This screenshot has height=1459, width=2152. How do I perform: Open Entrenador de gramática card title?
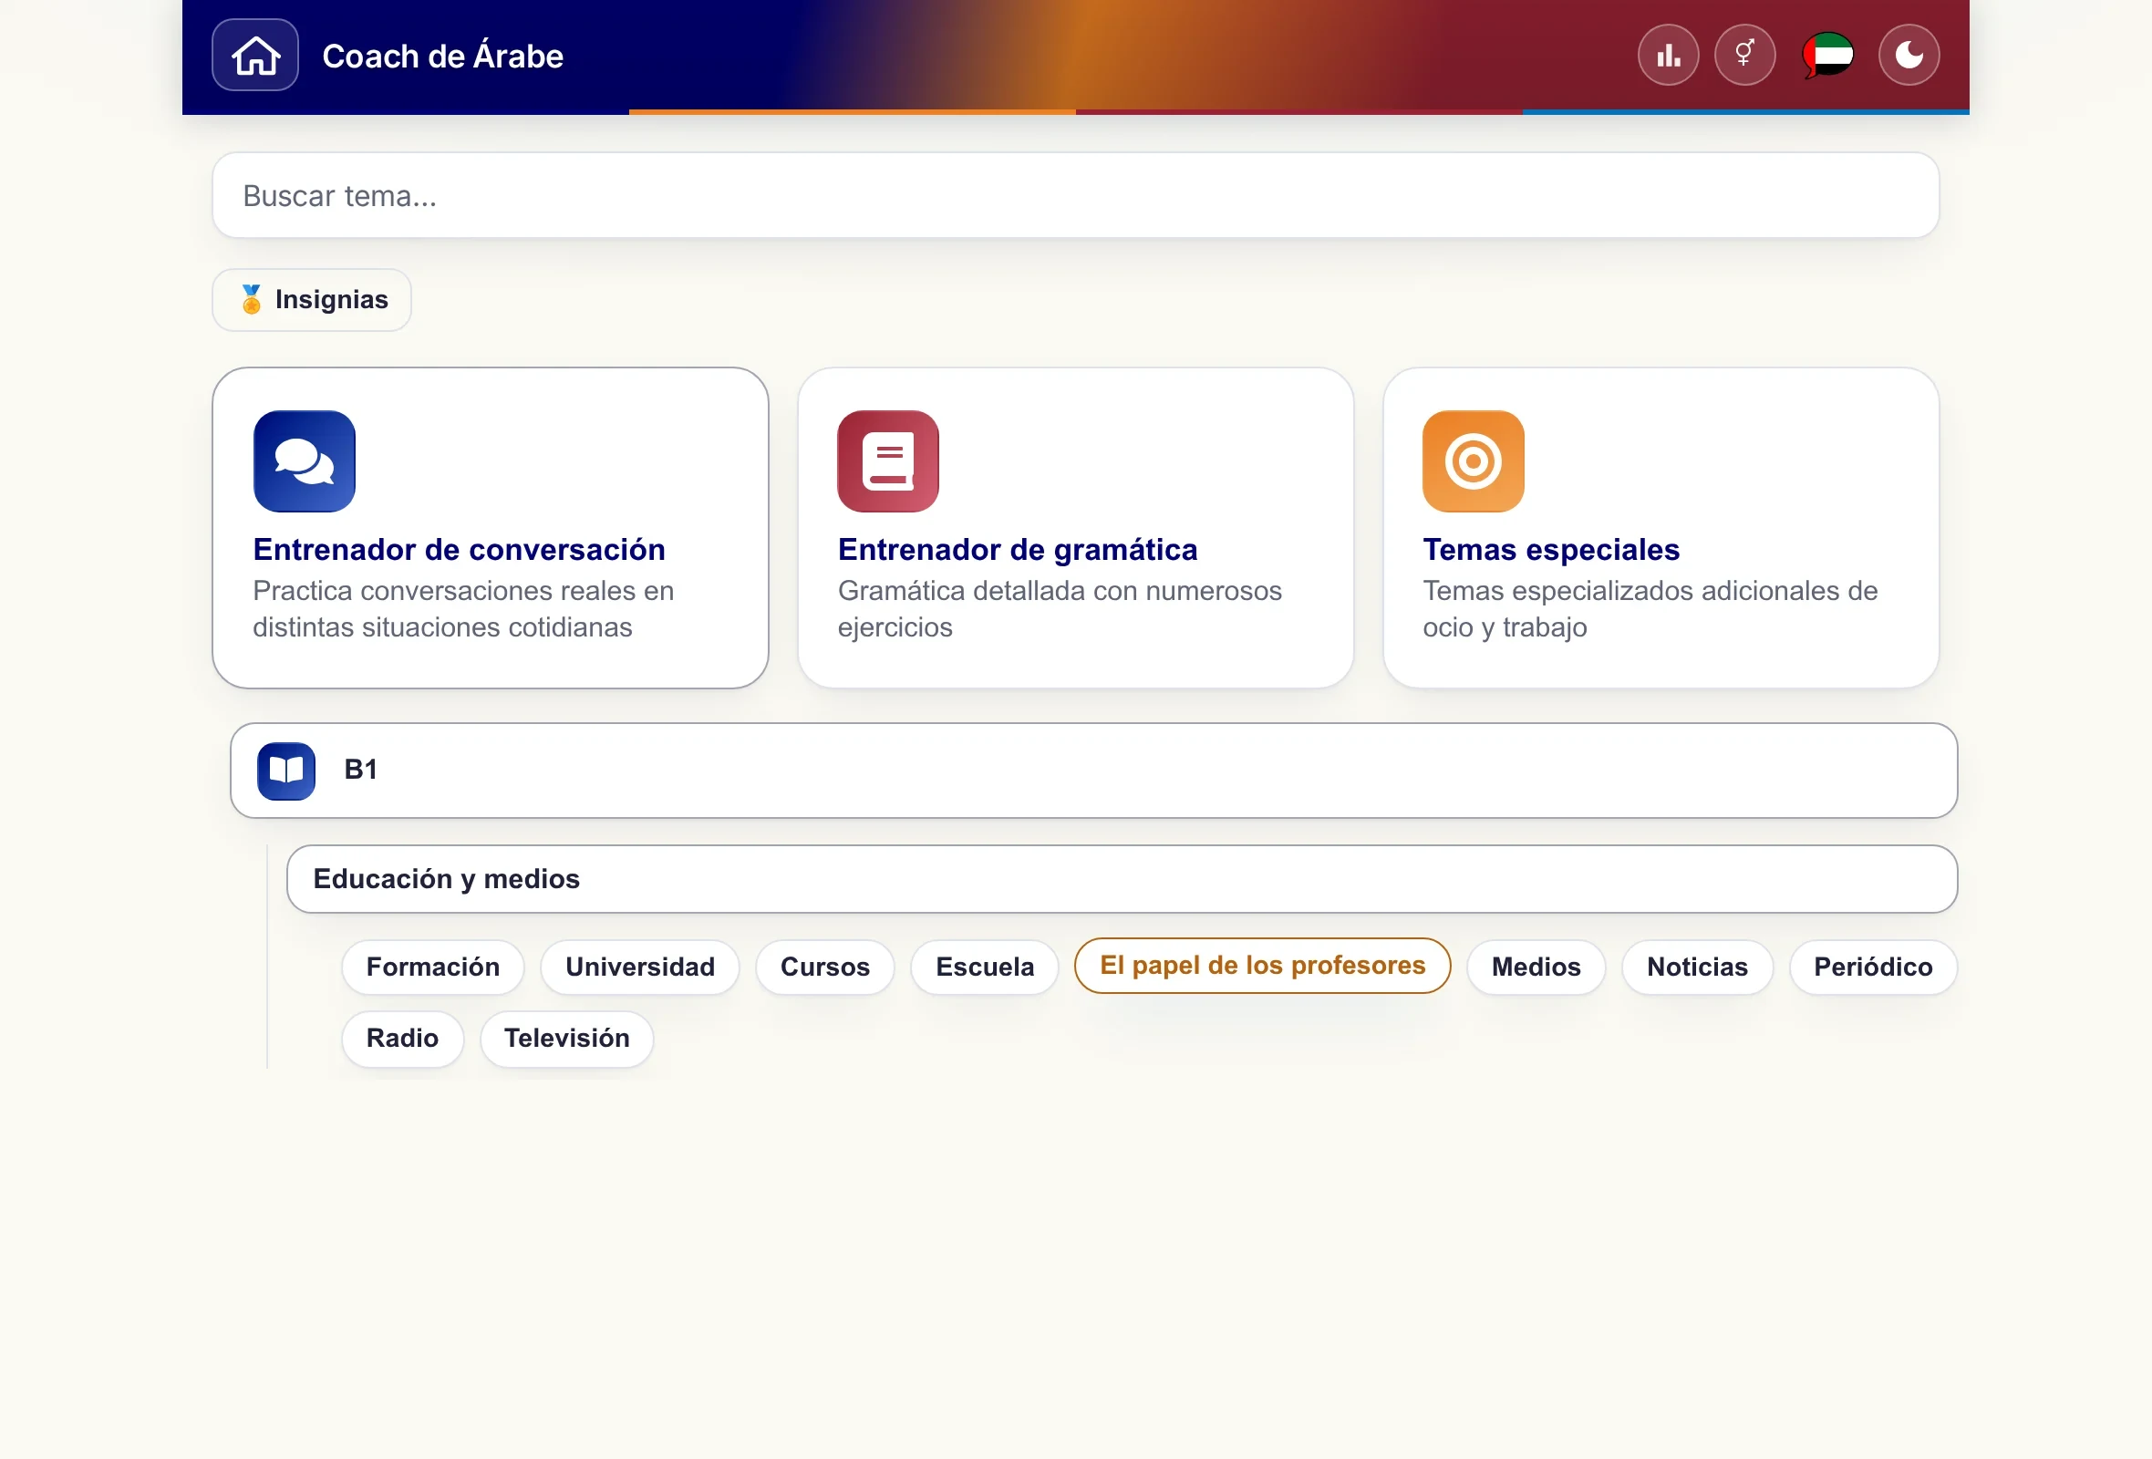tap(1018, 550)
